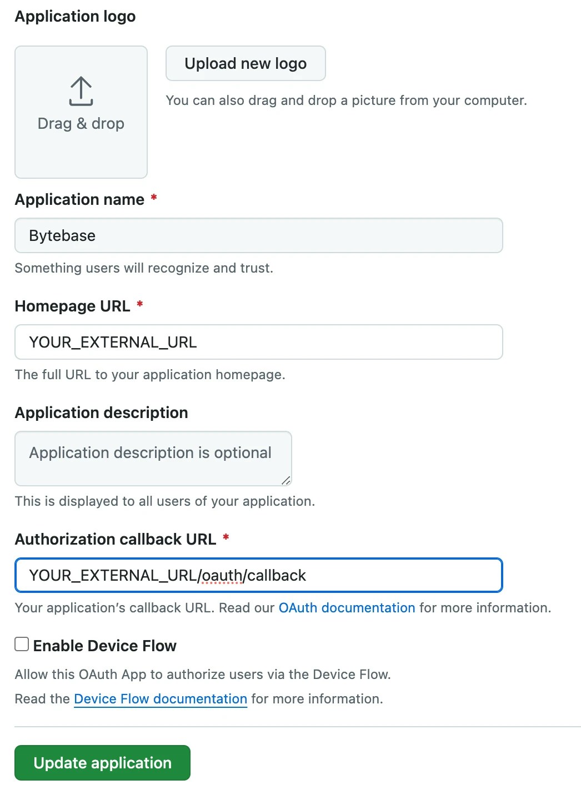Image resolution: width=581 pixels, height=795 pixels.
Task: Click inside the Application description textarea
Action: [153, 458]
